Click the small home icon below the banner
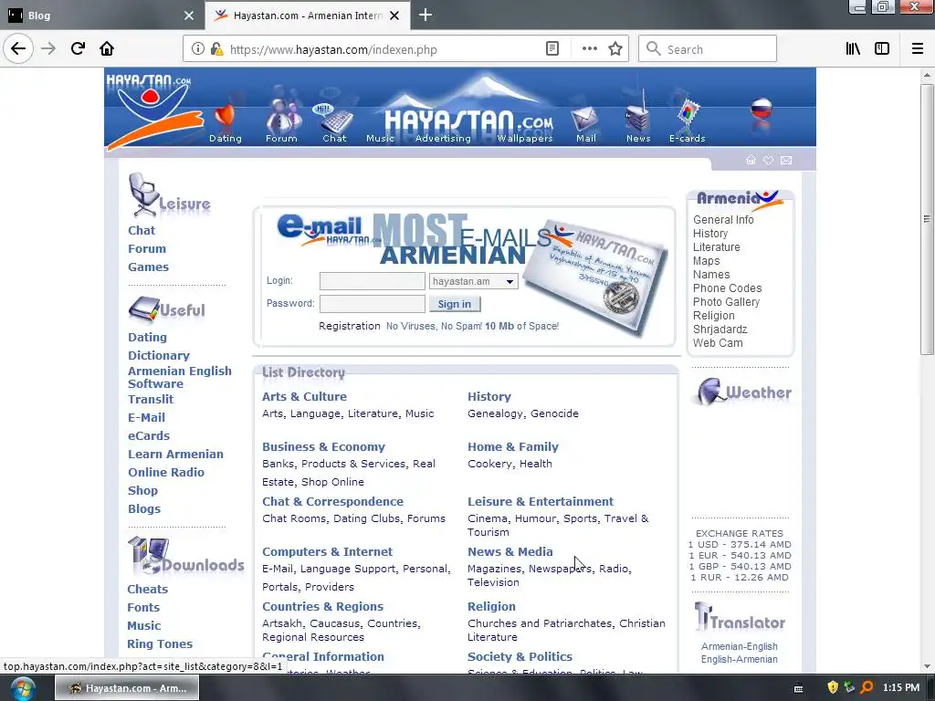 point(751,160)
